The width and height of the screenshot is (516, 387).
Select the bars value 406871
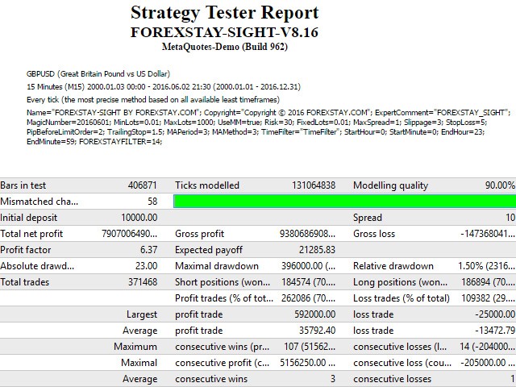pyautogui.click(x=143, y=185)
